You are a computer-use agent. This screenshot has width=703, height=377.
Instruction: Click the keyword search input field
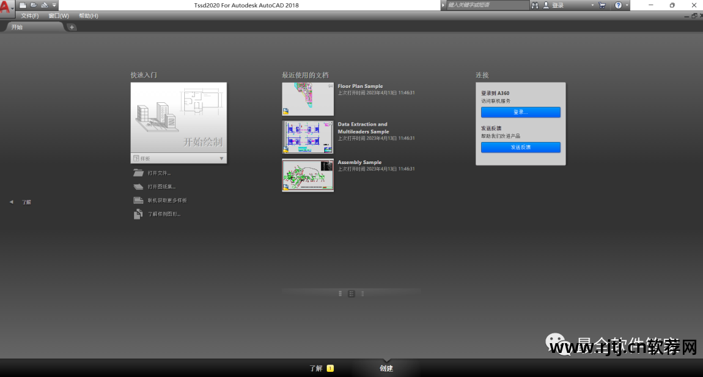(x=488, y=5)
